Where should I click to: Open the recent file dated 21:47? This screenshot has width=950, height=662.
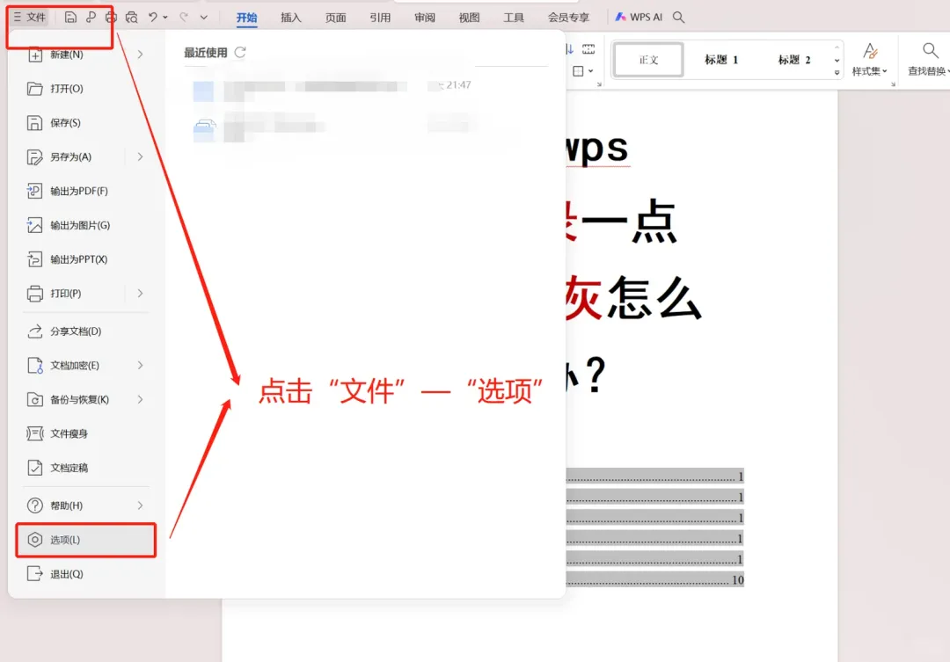pyautogui.click(x=333, y=91)
